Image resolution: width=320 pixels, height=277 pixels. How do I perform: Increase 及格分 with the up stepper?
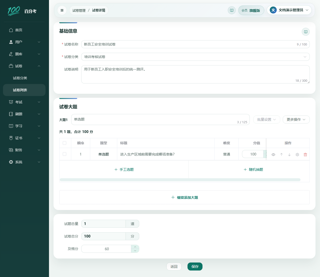[x=135, y=247]
